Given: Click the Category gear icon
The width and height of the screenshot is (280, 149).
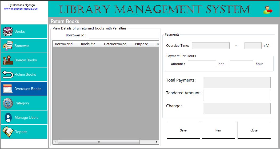Looking at the screenshot, I should coord(8,103).
